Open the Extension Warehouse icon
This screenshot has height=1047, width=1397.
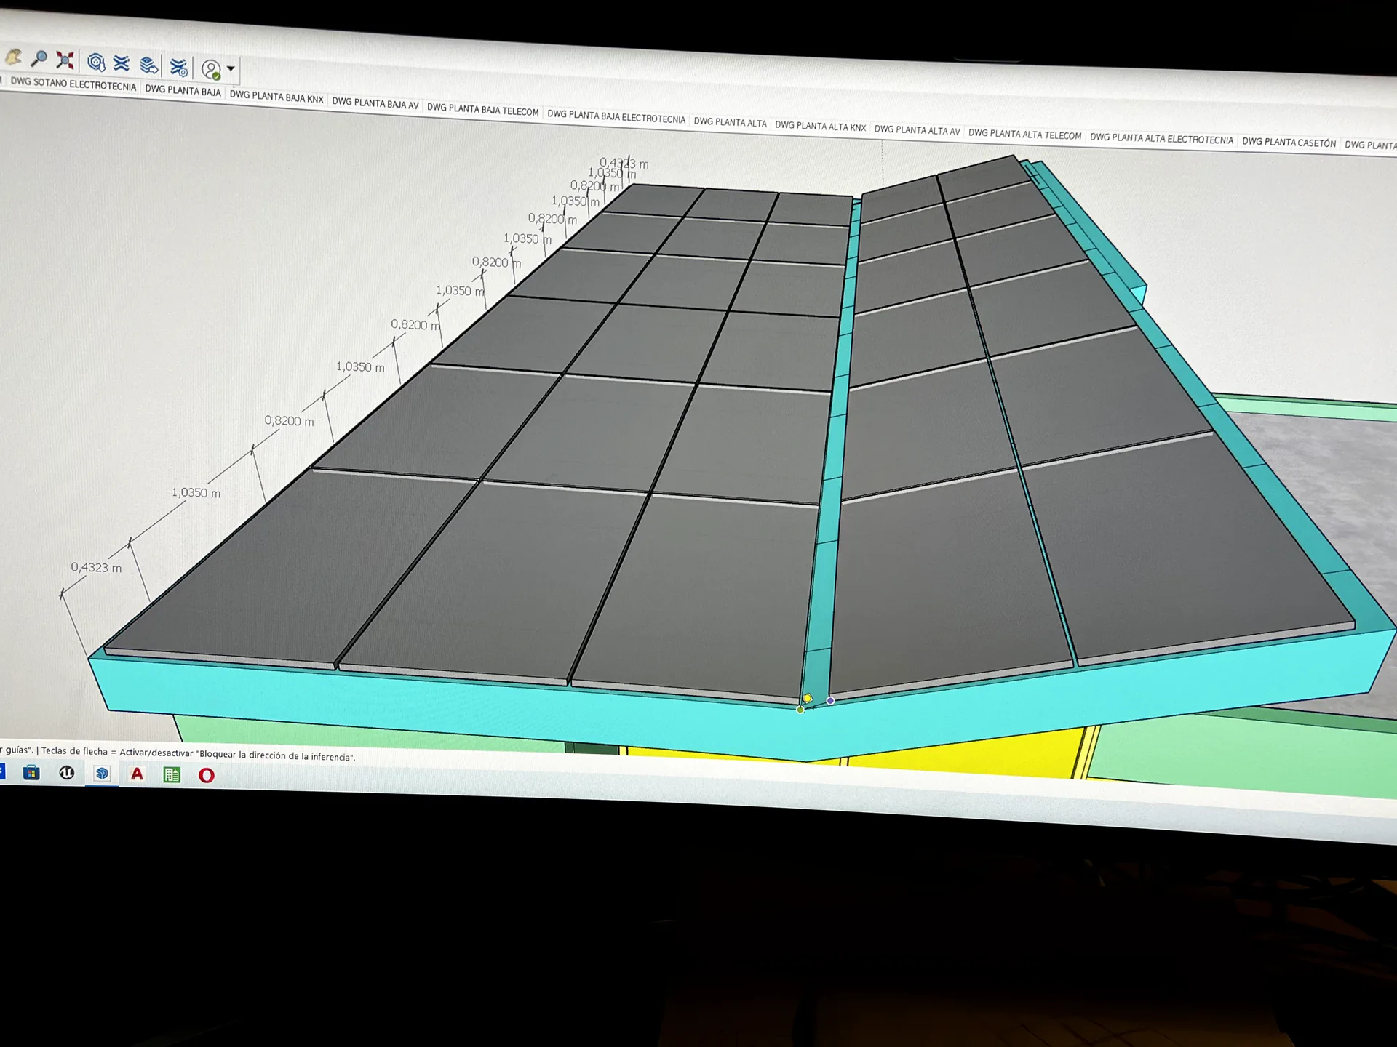[122, 63]
